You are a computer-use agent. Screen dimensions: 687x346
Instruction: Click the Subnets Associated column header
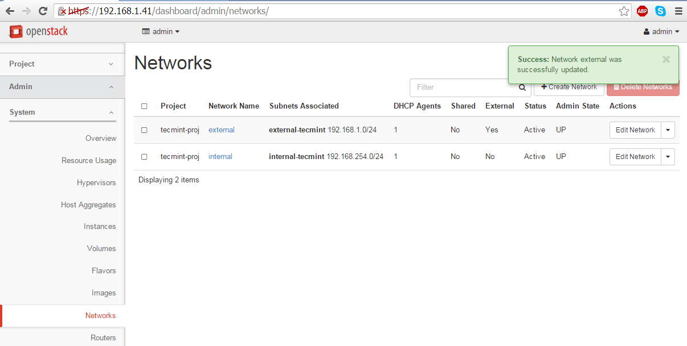[304, 106]
